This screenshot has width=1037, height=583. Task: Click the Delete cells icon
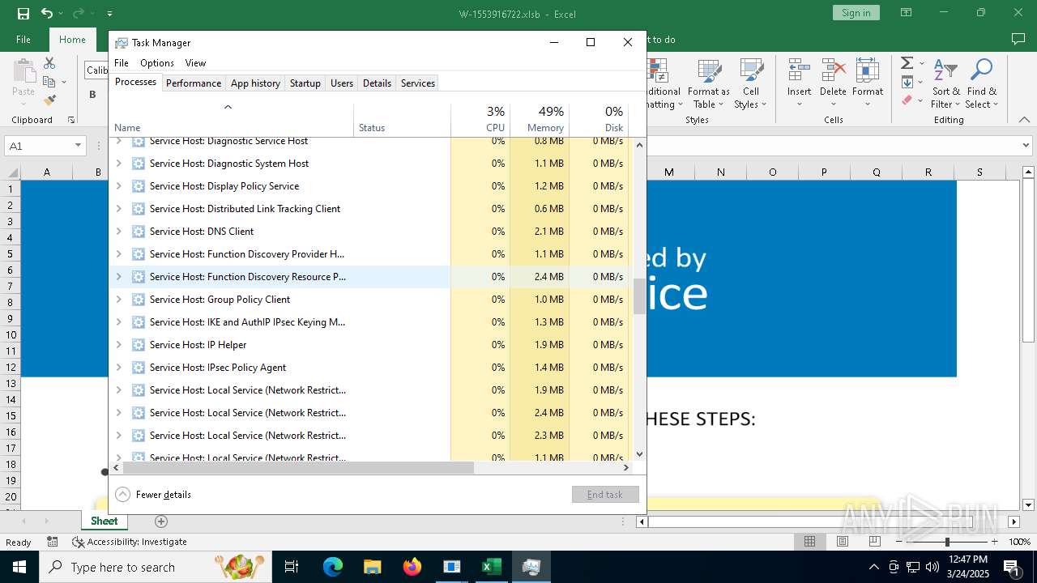pos(833,71)
